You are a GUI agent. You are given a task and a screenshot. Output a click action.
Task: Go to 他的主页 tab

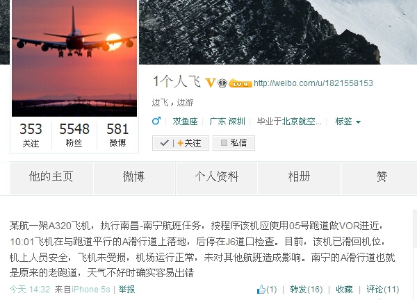(51, 178)
